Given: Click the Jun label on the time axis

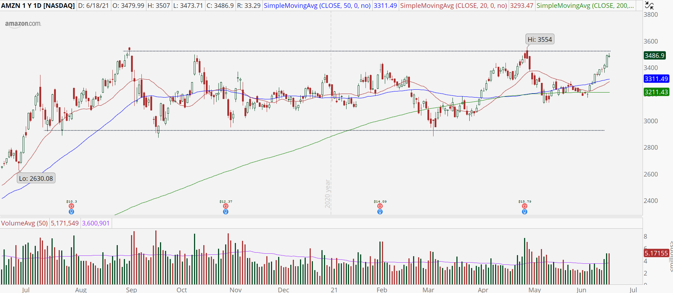Looking at the screenshot, I should click(x=581, y=290).
